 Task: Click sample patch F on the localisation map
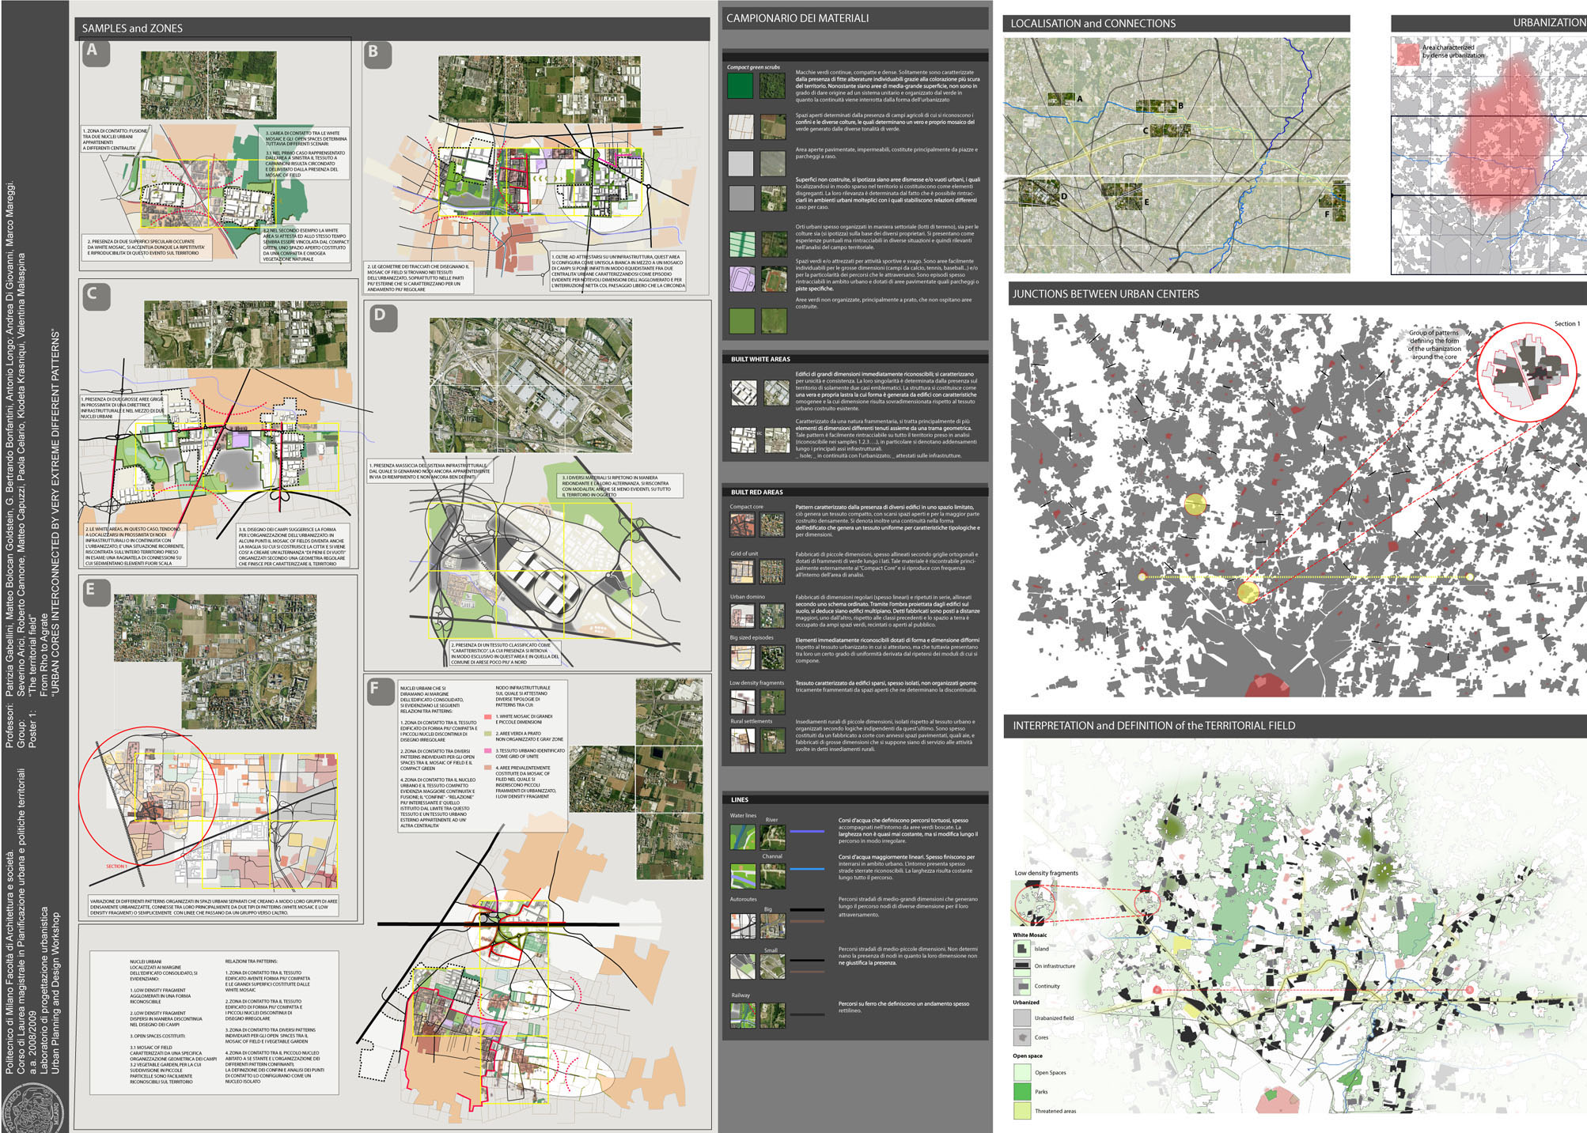[1339, 201]
